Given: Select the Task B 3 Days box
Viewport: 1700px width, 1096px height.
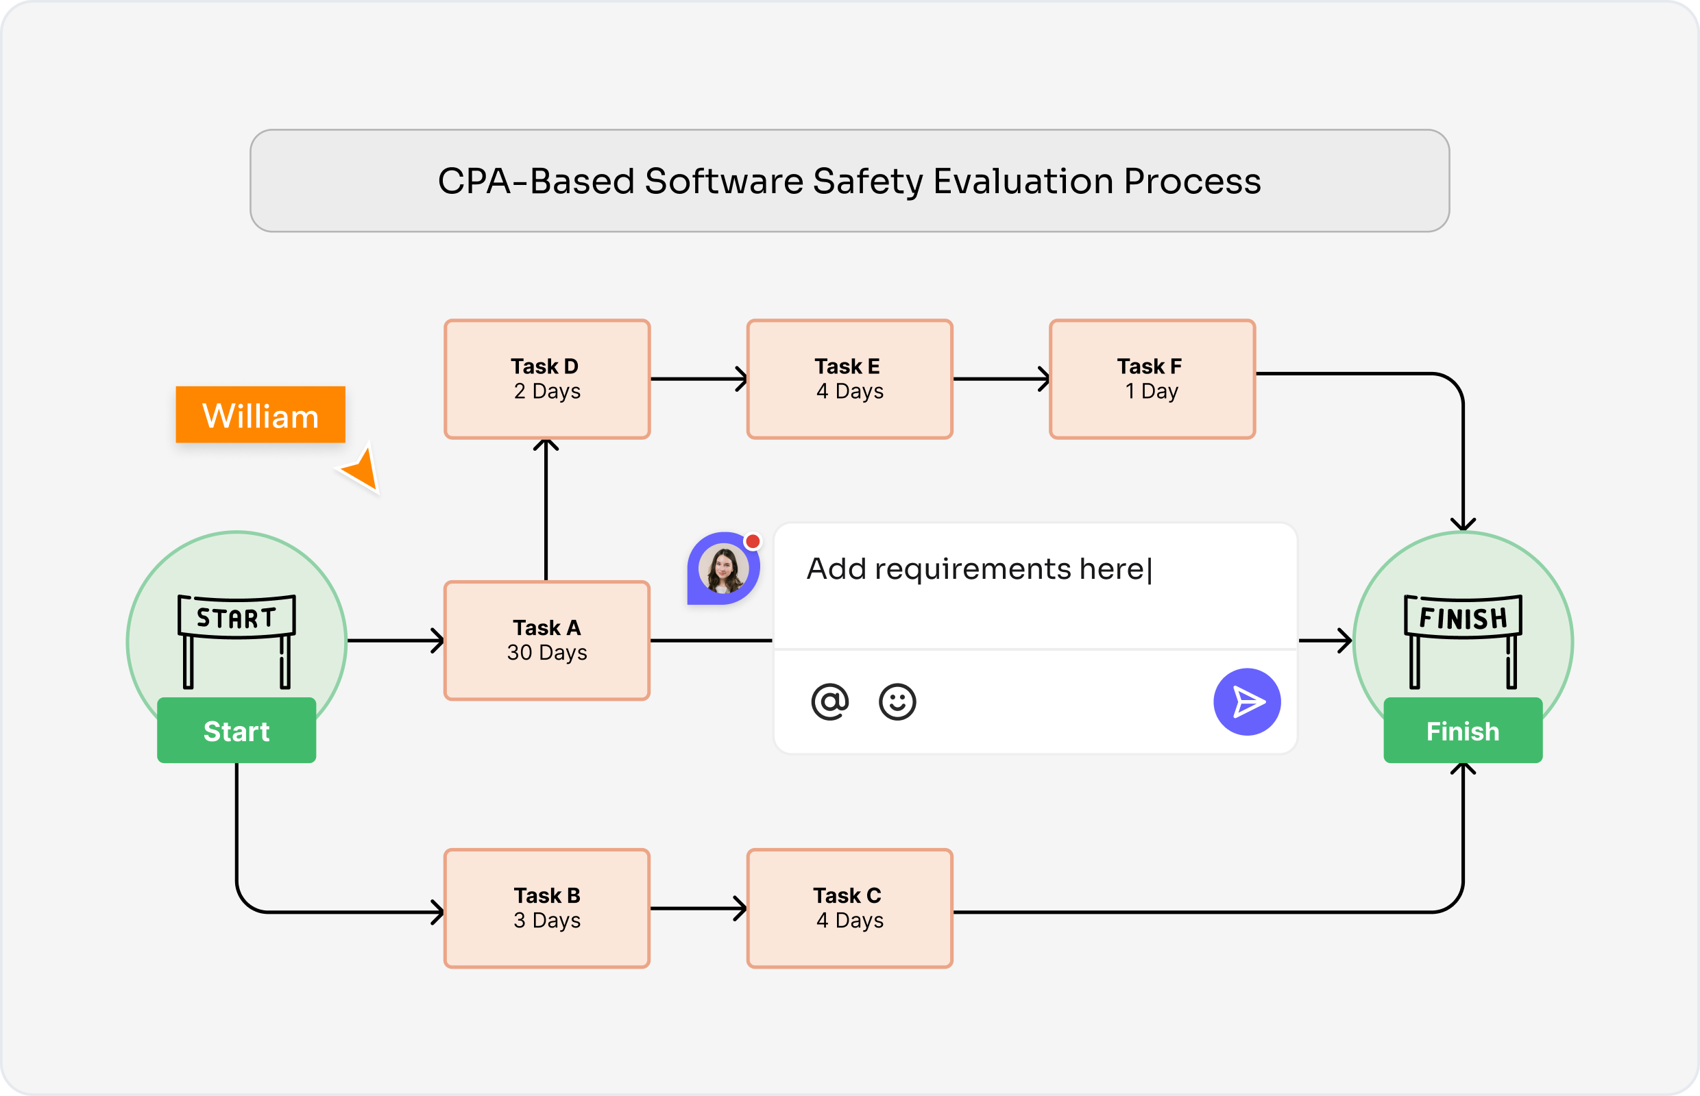Looking at the screenshot, I should click(x=547, y=908).
